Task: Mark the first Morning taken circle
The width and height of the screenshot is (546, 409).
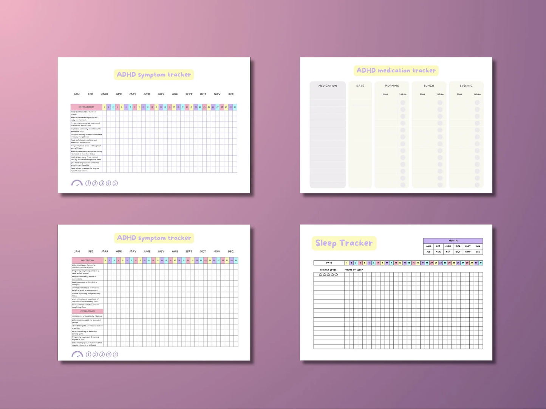Action: (403, 103)
